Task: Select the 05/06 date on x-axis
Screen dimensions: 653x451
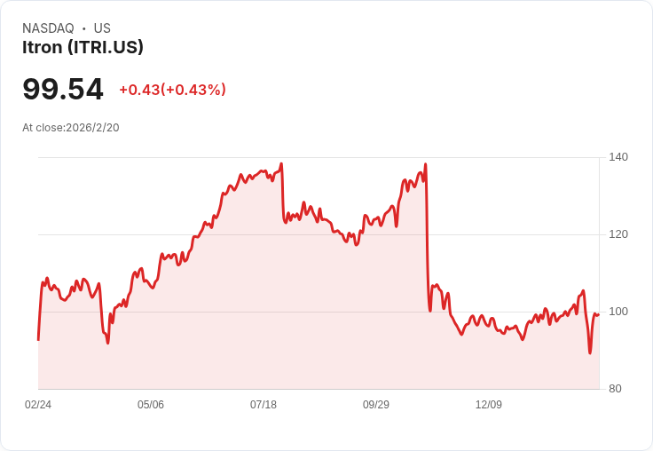Action: 151,405
